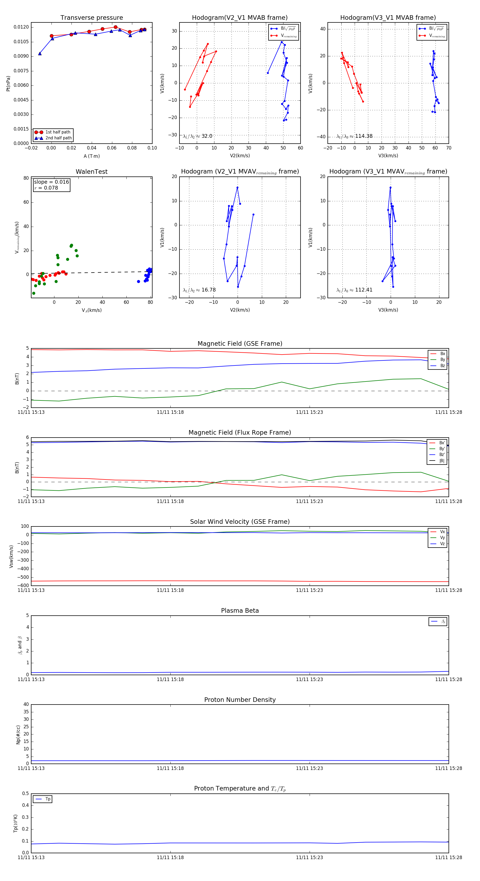480x881 pixels.
Task: Select the 'Hodogram(V3_V1 MVAB frame)' title
Action: [388, 17]
